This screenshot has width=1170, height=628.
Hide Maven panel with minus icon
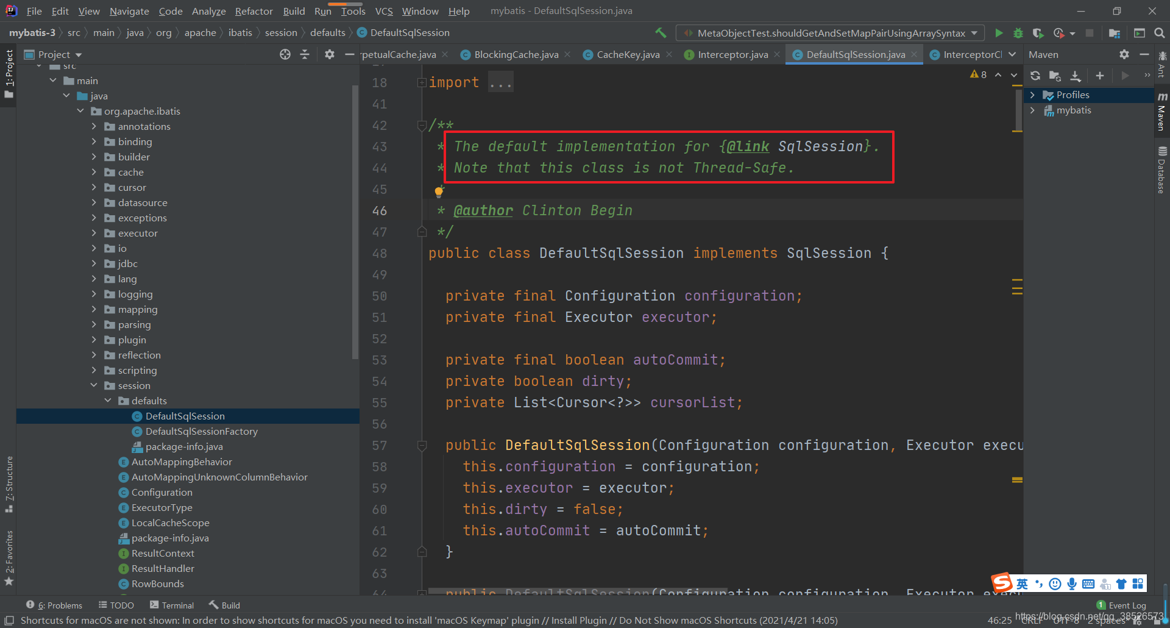coord(1144,54)
